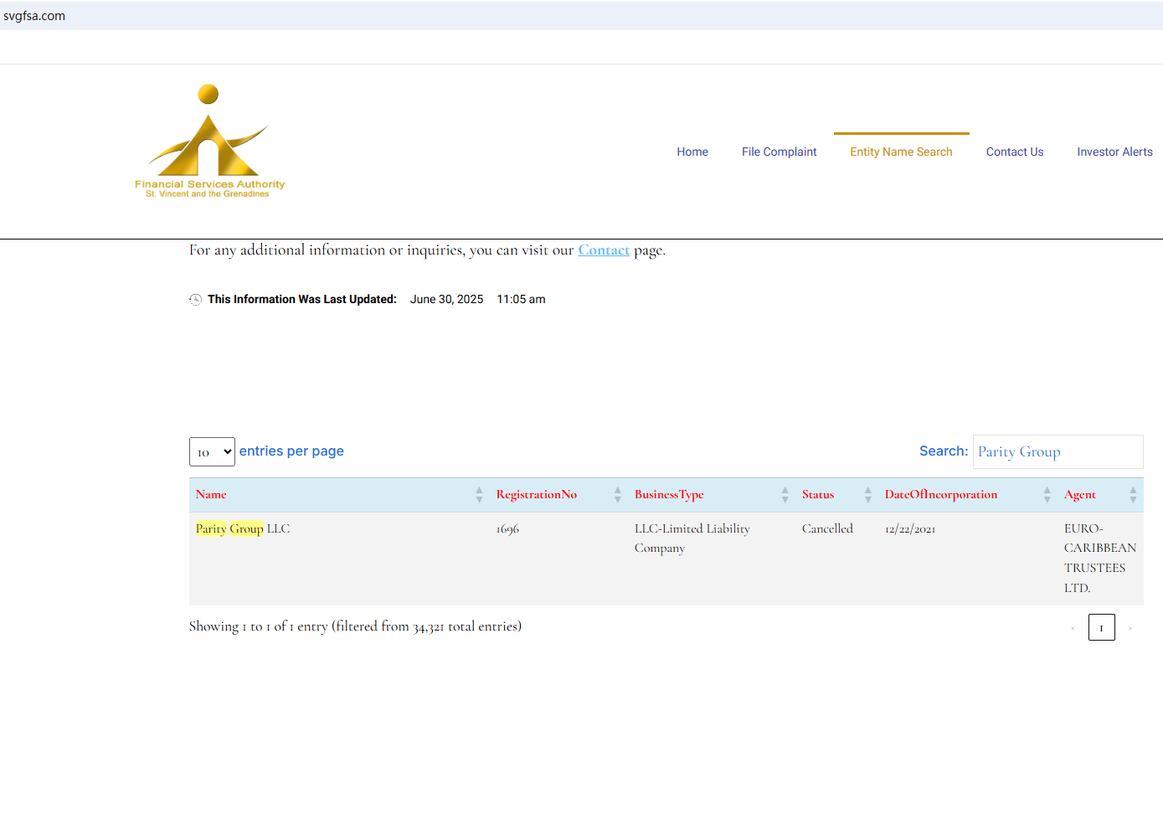Click the Search input field
Screen dimensions: 1163x819
pyautogui.click(x=1058, y=452)
